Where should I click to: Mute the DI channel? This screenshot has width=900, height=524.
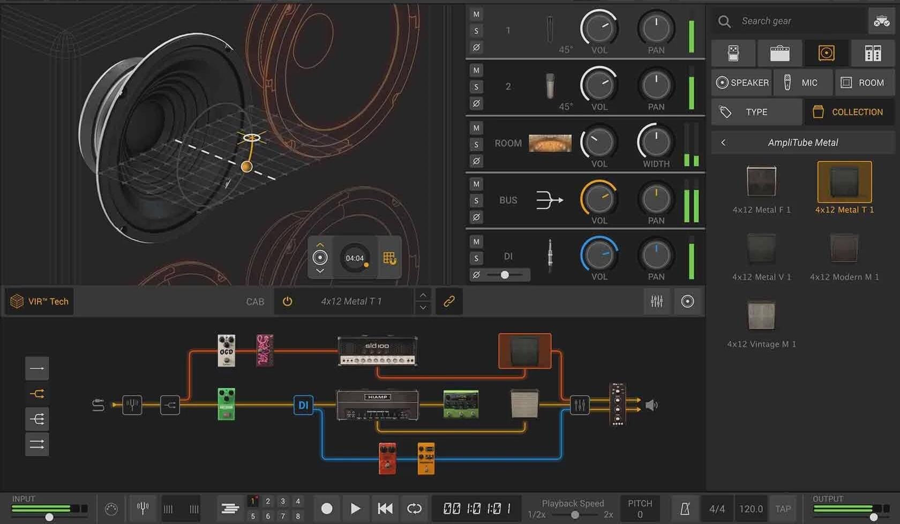point(476,242)
